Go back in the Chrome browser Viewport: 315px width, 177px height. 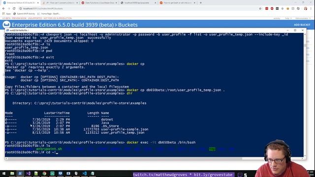3,8
